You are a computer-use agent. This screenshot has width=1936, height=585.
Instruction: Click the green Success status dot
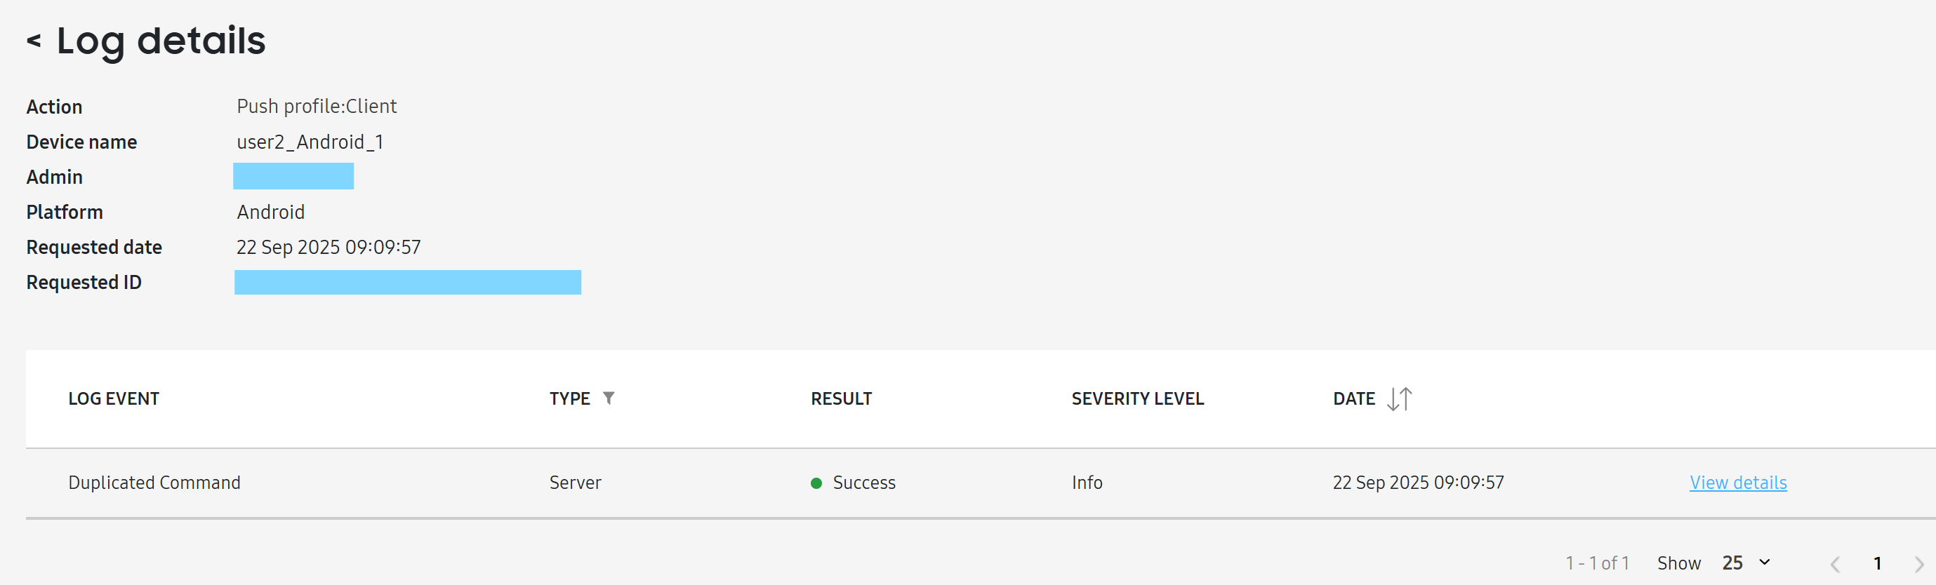click(x=816, y=483)
